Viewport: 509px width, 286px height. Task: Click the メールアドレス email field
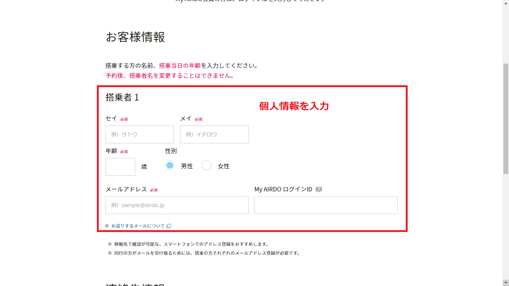pos(177,205)
